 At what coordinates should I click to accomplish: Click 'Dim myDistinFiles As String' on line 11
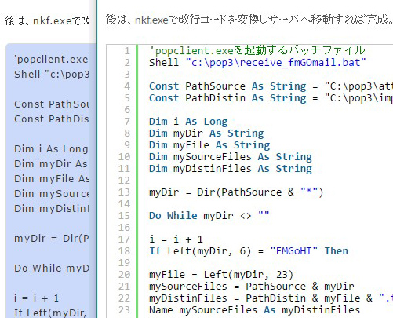pos(231,169)
